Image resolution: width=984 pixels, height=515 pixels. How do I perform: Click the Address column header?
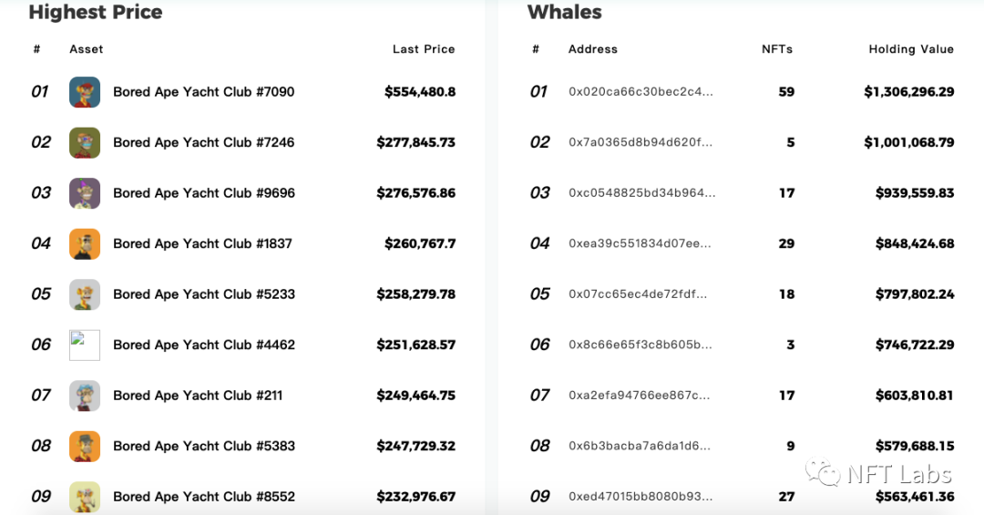pyautogui.click(x=592, y=49)
